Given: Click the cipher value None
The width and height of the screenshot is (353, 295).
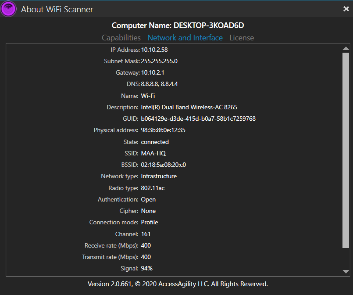Looking at the screenshot, I should 148,211.
